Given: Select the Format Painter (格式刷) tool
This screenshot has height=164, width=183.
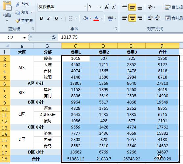Looking at the screenshot, I should point(24,21).
